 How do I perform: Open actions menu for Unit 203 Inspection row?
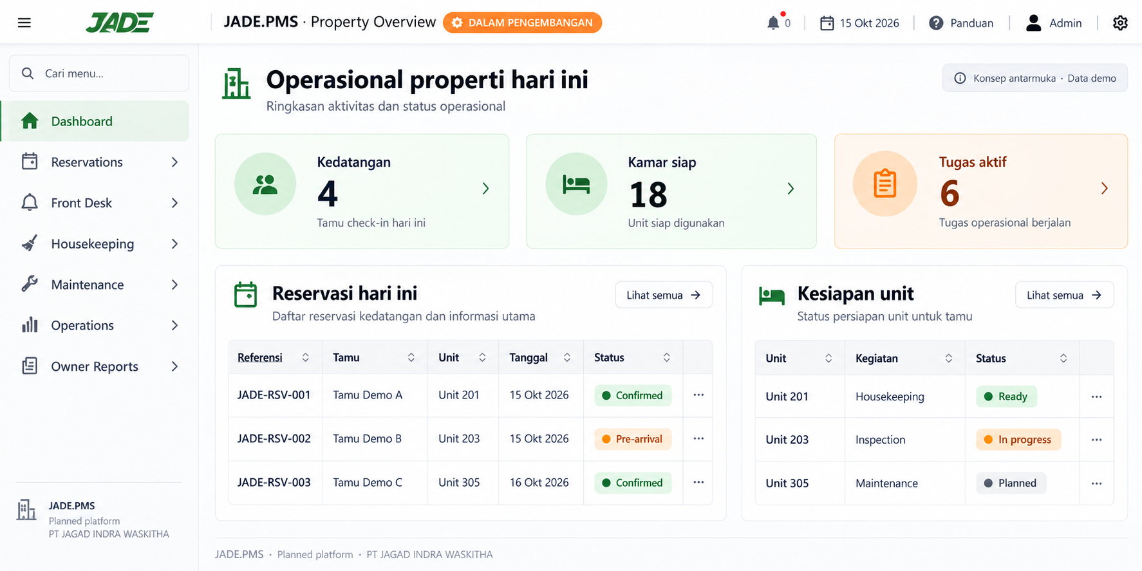point(1097,440)
